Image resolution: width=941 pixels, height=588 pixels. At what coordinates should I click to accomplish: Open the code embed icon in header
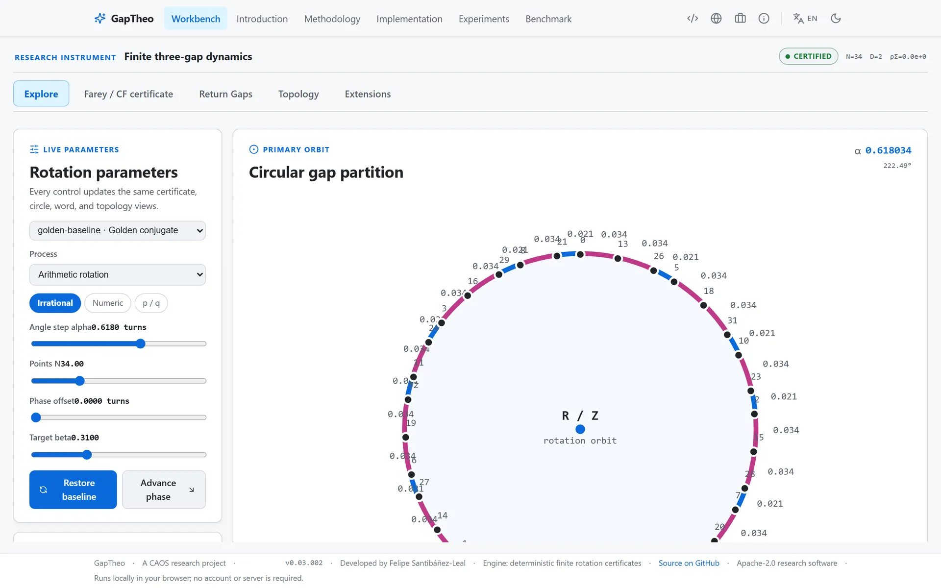point(693,19)
